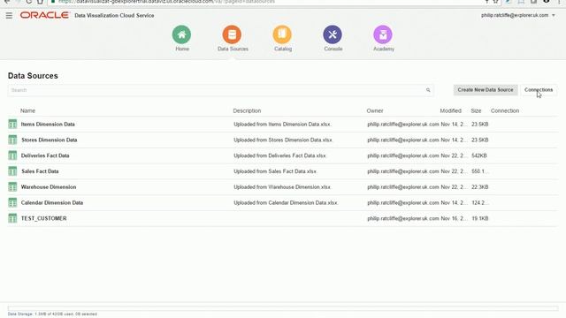
Task: Click the Data Visualization Cloud Service title
Action: pos(114,16)
